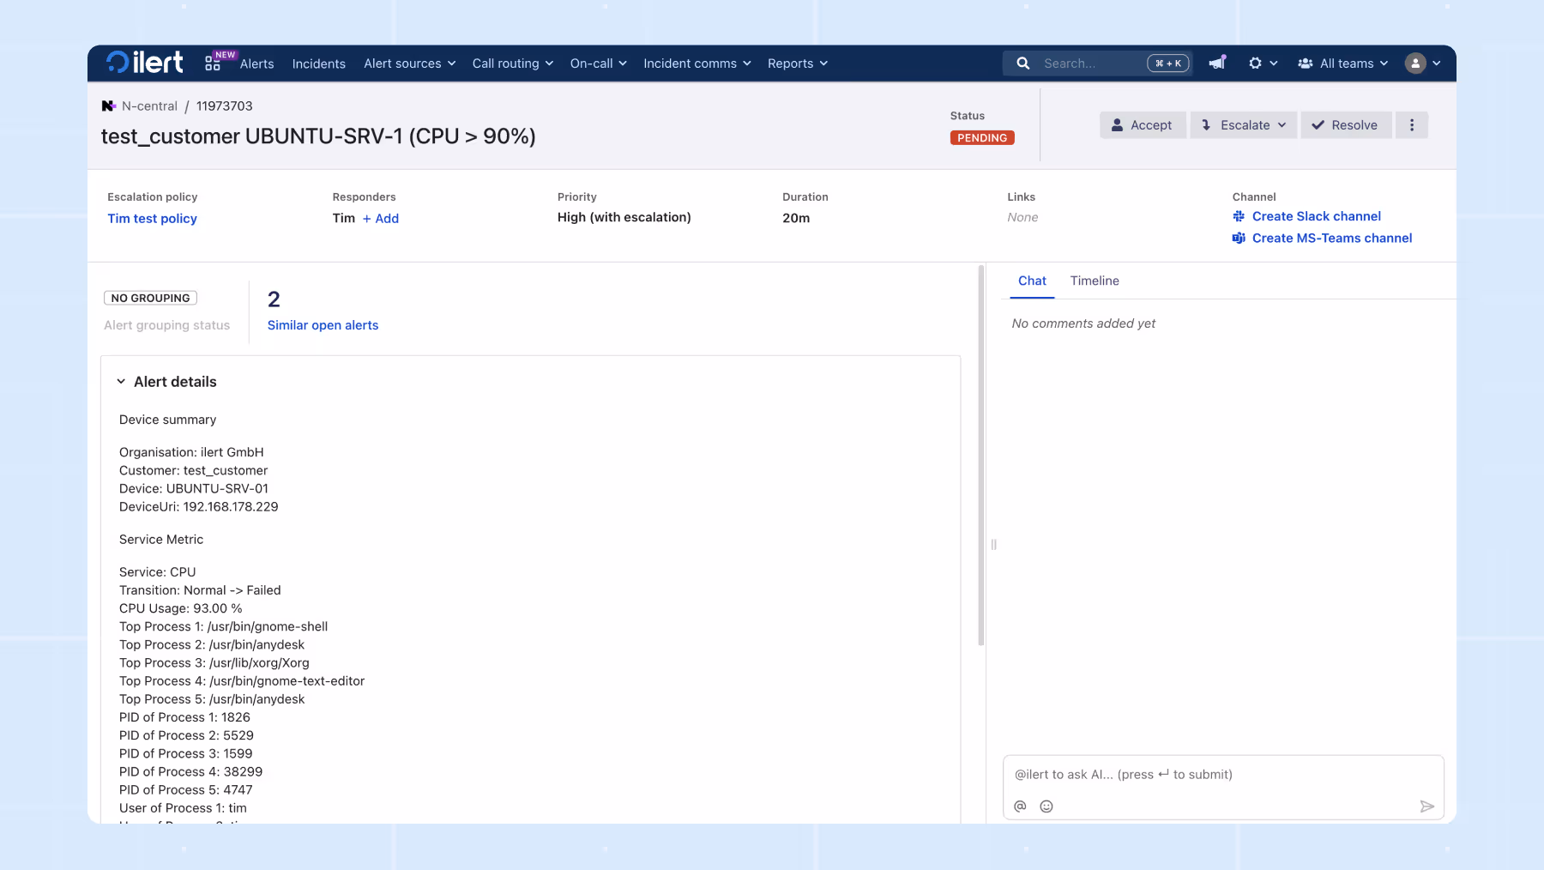Click the High (with escalation) priority value
Viewport: 1544px width, 870px height.
tap(624, 217)
